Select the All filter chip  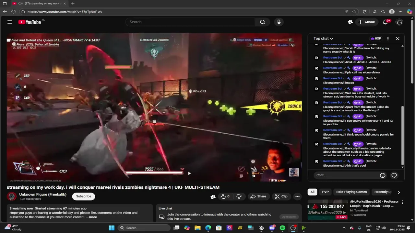(312, 192)
